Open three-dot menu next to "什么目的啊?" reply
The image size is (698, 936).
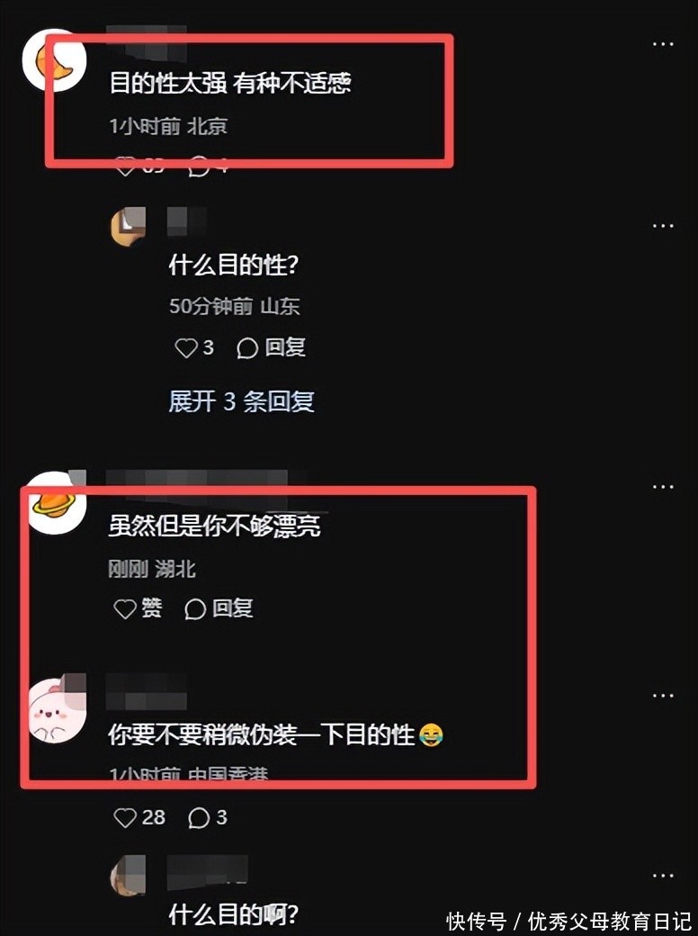(x=663, y=876)
